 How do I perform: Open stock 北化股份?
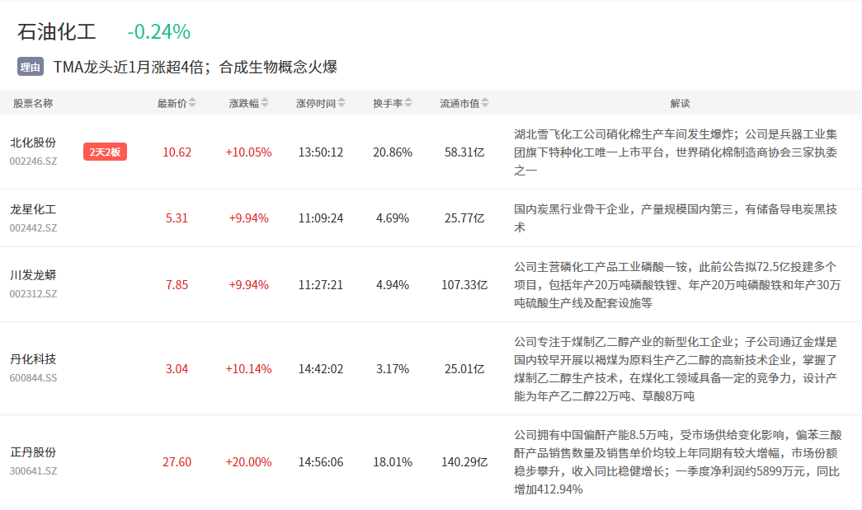pyautogui.click(x=33, y=143)
